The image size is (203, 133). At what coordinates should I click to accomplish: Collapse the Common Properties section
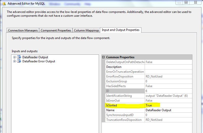coord(103,57)
